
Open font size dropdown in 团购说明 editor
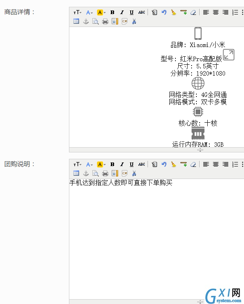pyautogui.click(x=77, y=164)
